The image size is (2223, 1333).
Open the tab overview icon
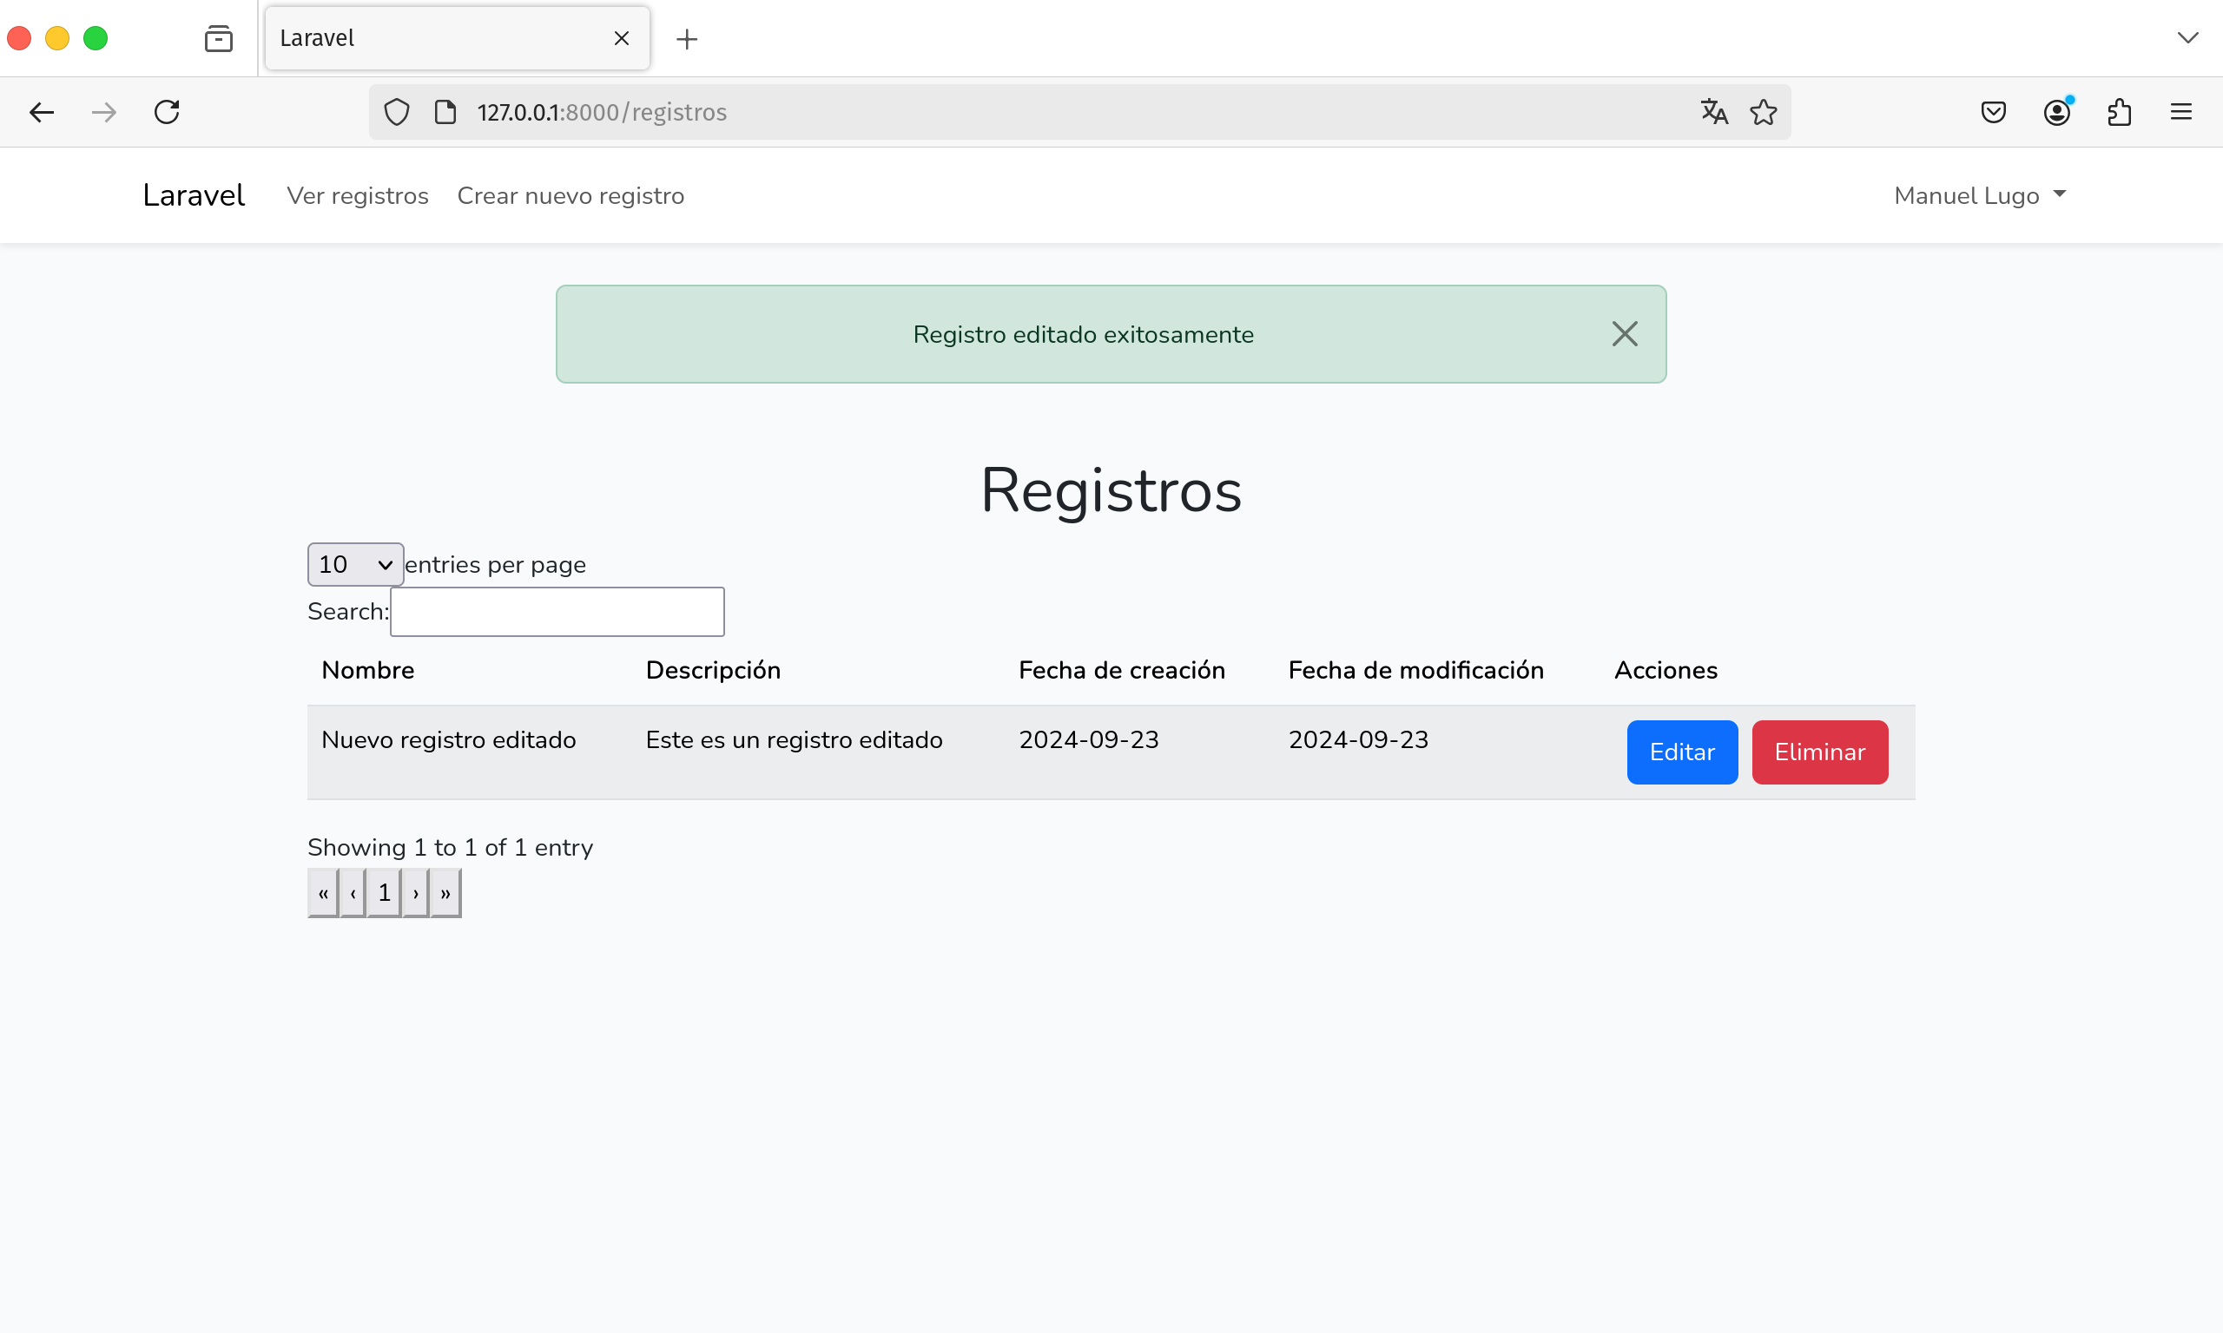pyautogui.click(x=218, y=39)
